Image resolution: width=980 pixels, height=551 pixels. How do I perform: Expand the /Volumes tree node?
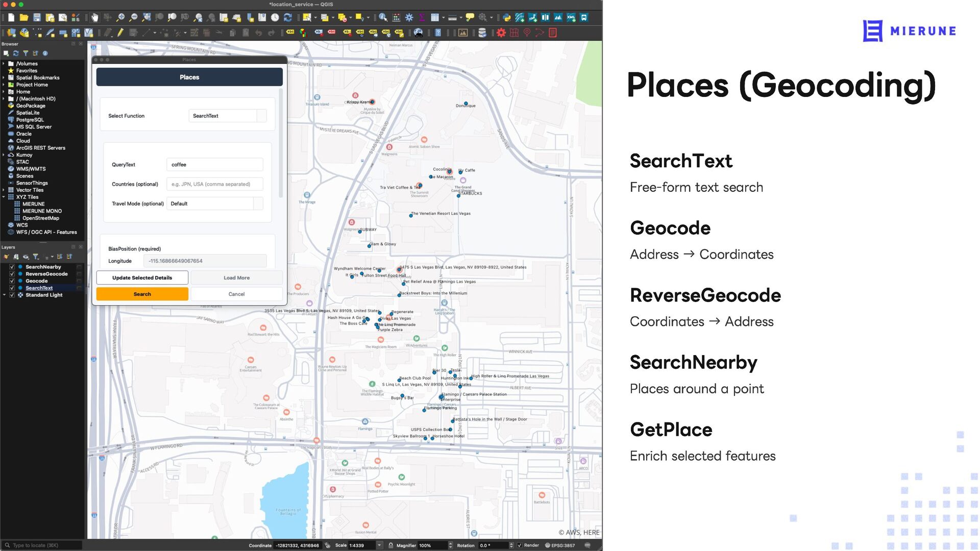coord(4,64)
